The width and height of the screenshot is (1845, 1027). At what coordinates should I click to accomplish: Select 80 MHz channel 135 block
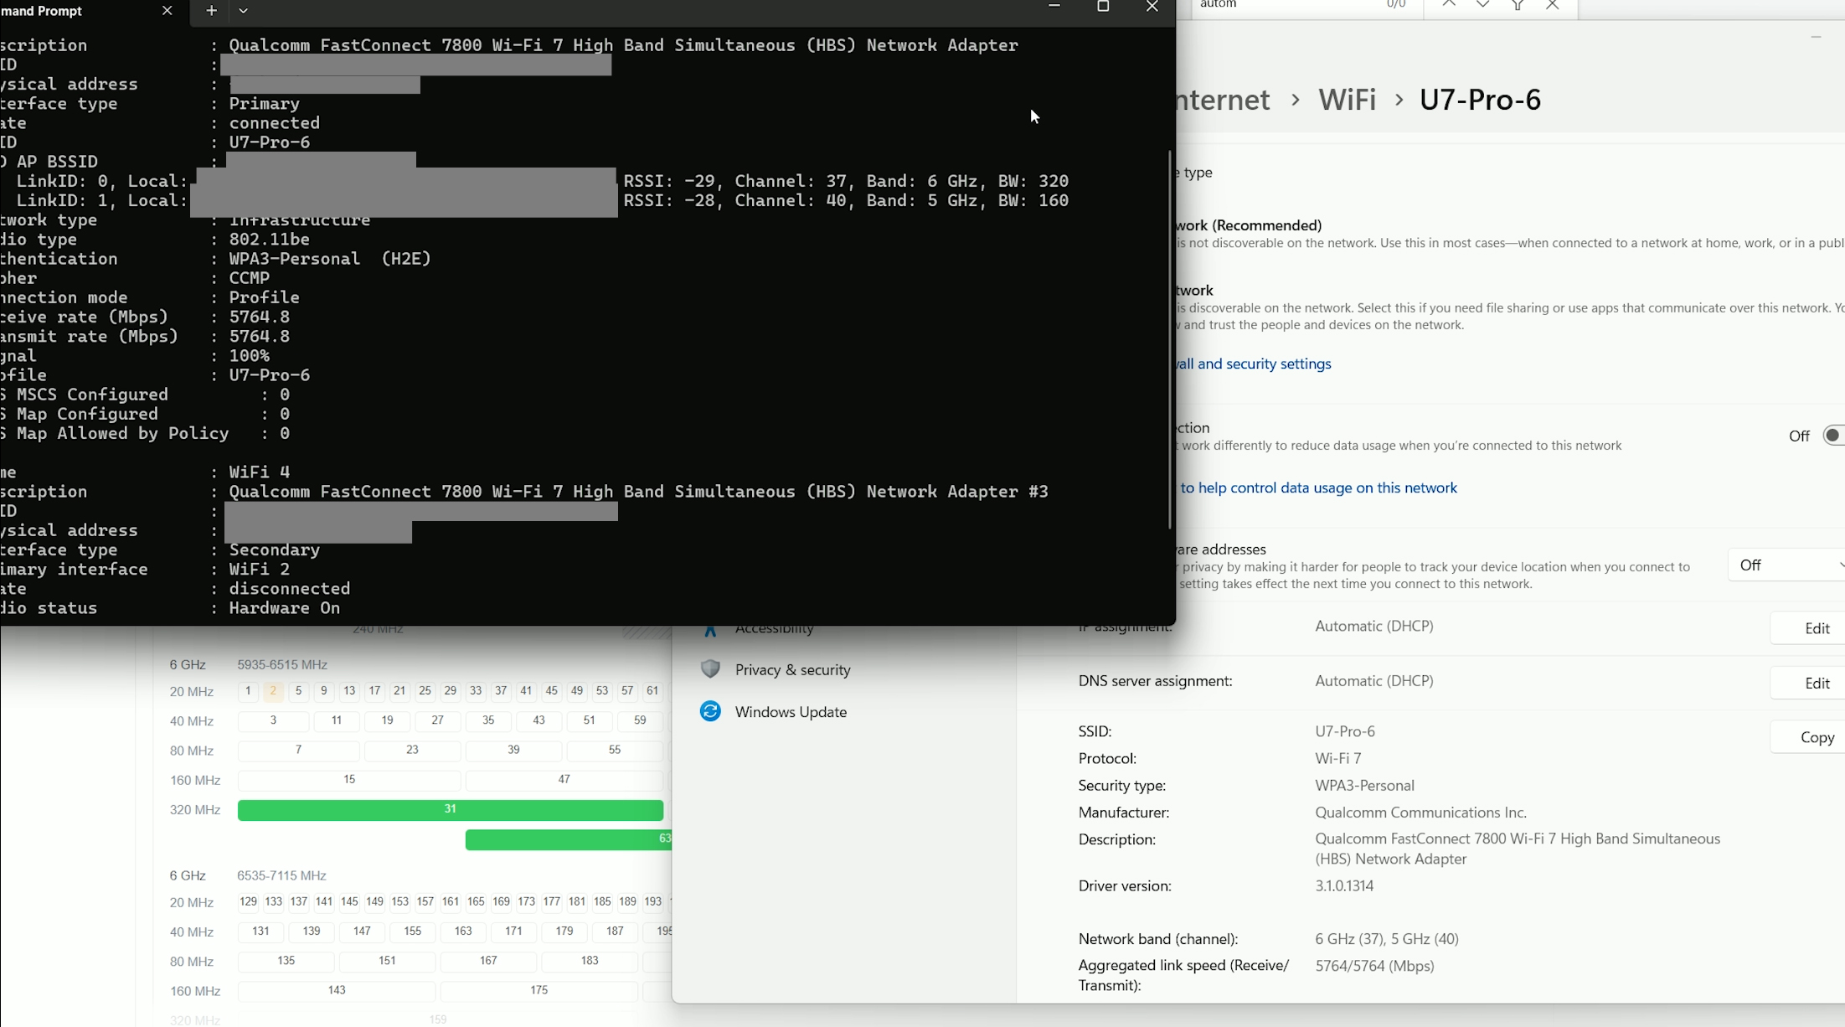pos(286,961)
